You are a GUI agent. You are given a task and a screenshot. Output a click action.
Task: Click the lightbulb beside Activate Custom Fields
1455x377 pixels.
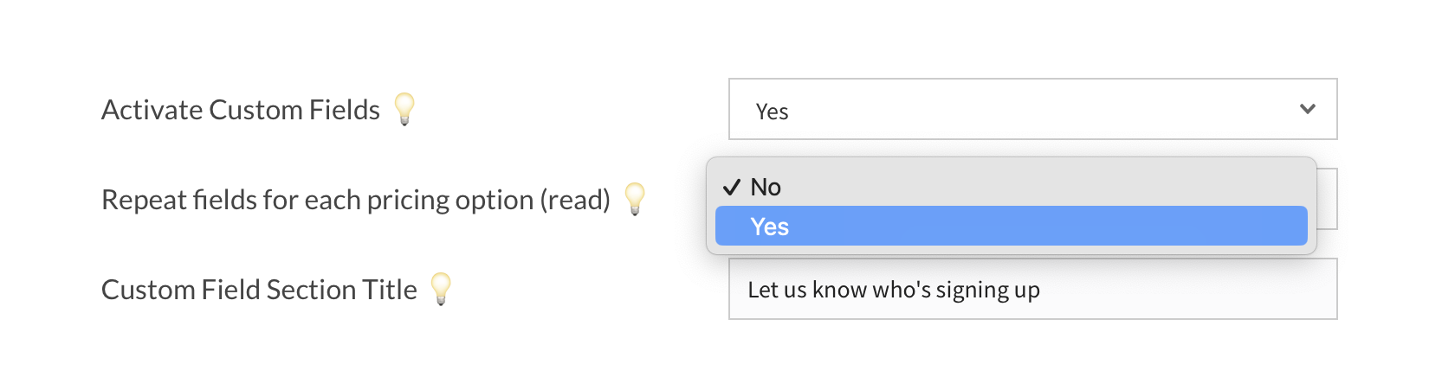click(404, 109)
